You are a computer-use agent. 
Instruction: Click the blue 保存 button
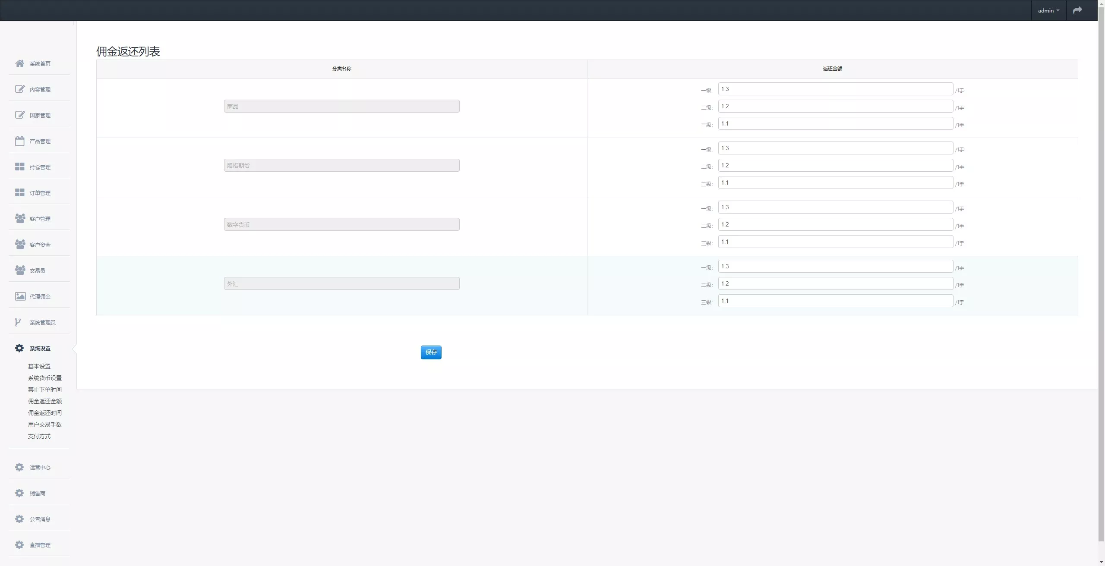coord(431,352)
